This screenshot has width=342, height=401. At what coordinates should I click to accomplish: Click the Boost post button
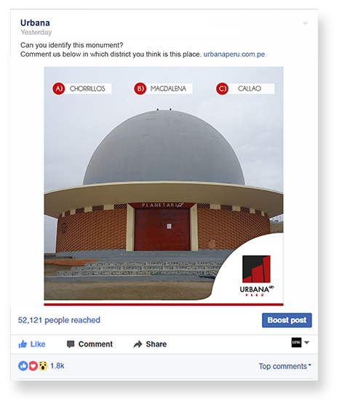287,320
